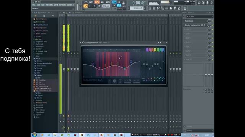This screenshot has height=137, width=245.
Task: Open the TOOLS menu
Action: point(70,5)
